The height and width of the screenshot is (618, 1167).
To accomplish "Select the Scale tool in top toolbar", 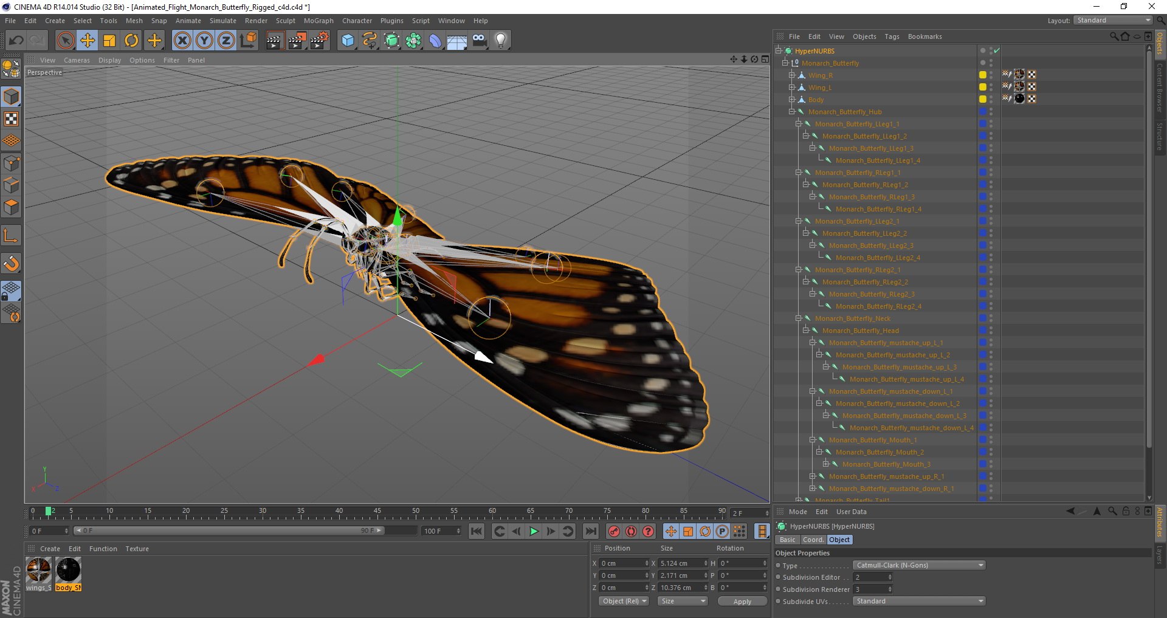I will click(109, 41).
